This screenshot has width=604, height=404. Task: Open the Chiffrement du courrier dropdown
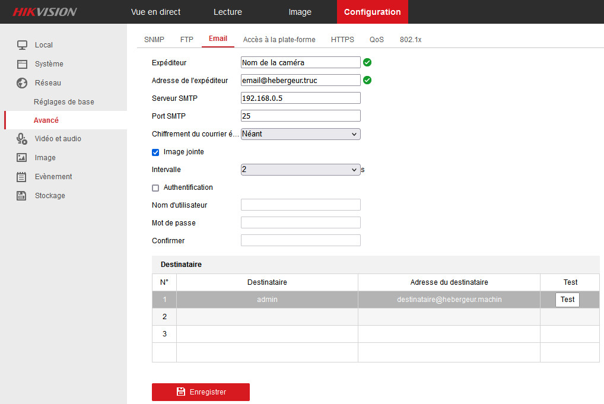coord(300,134)
